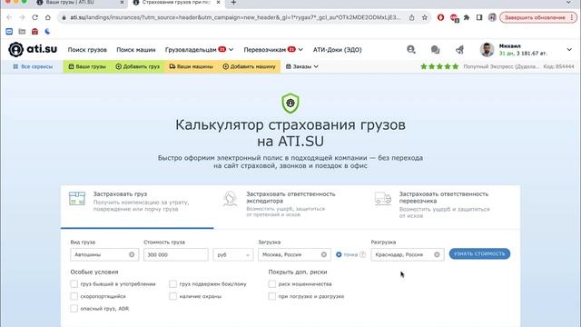Image resolution: width=581 pixels, height=327 pixels.
Task: Click the ati.su logo
Action: [x=33, y=49]
